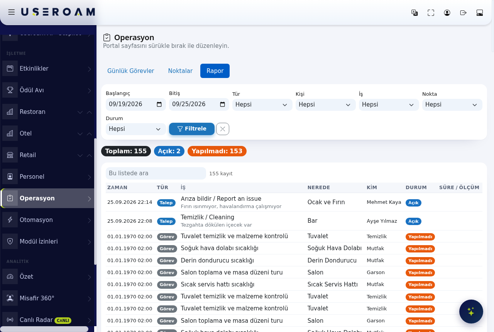The image size is (494, 332).
Task: Click the Bu listede ara search field
Action: [156, 173]
